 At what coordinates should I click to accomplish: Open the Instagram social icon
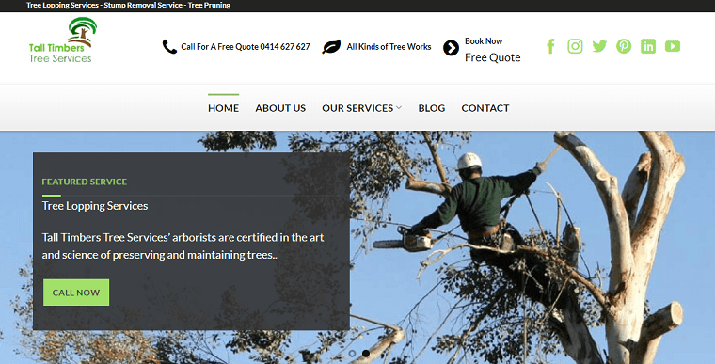tap(575, 46)
